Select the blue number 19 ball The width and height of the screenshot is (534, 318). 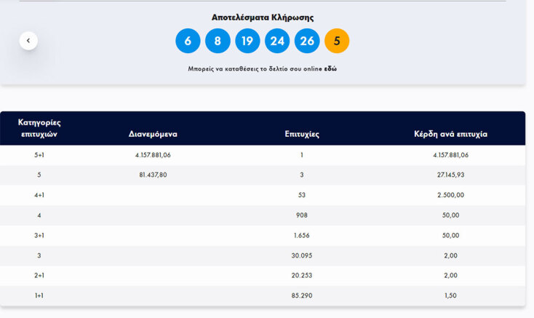coord(247,41)
